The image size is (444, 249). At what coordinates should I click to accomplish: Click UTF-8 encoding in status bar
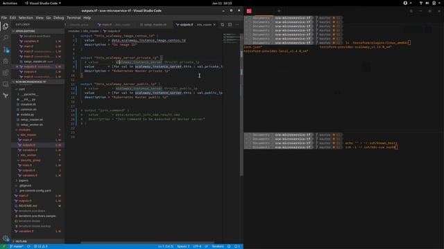tap(197, 246)
